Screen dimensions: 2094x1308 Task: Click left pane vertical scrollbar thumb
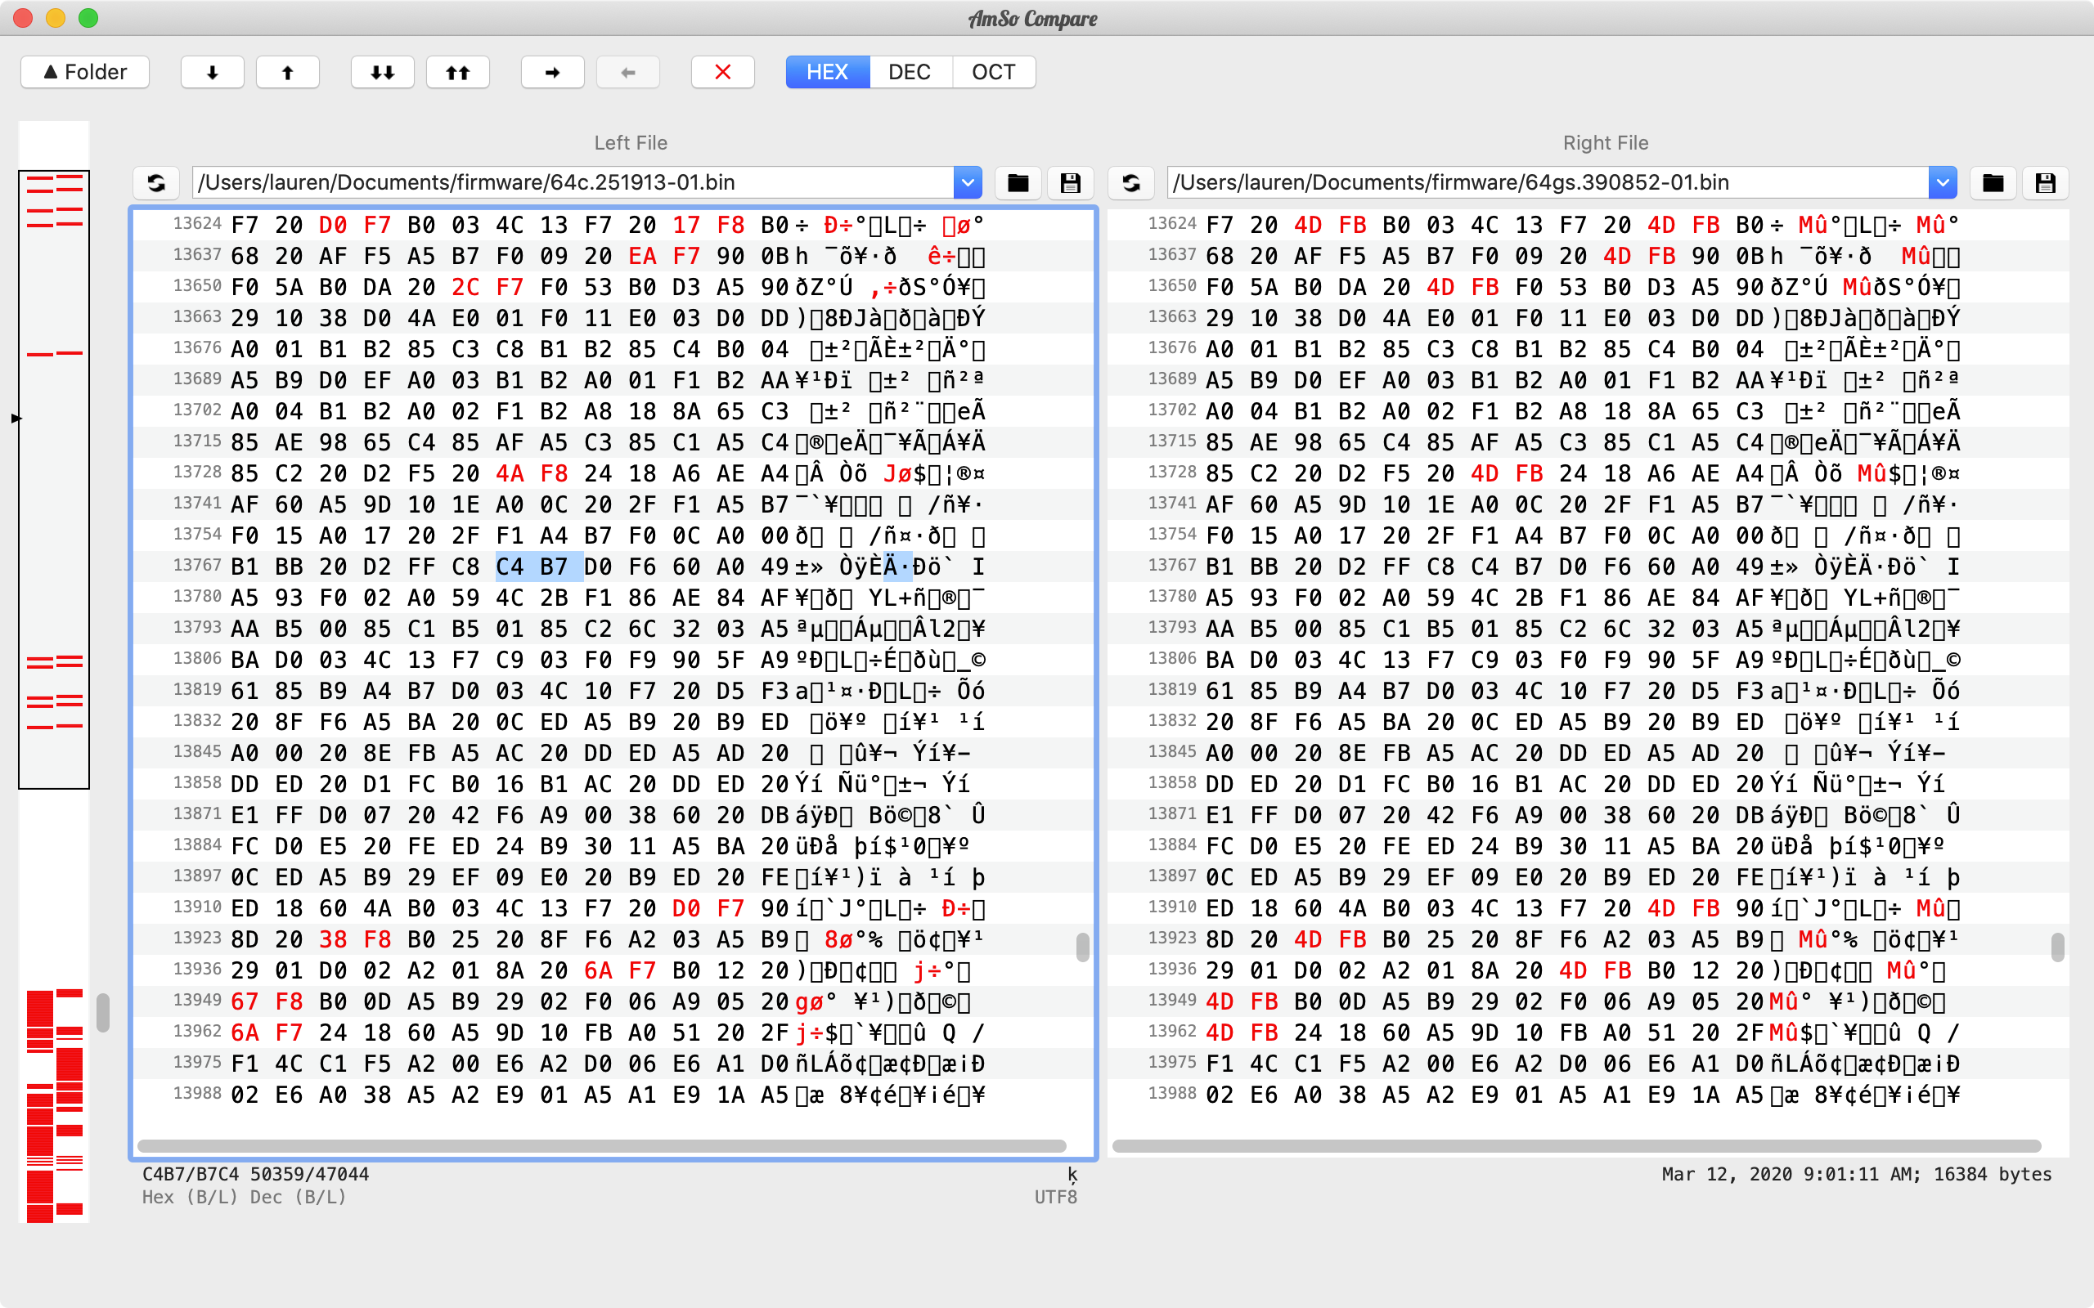point(1082,947)
